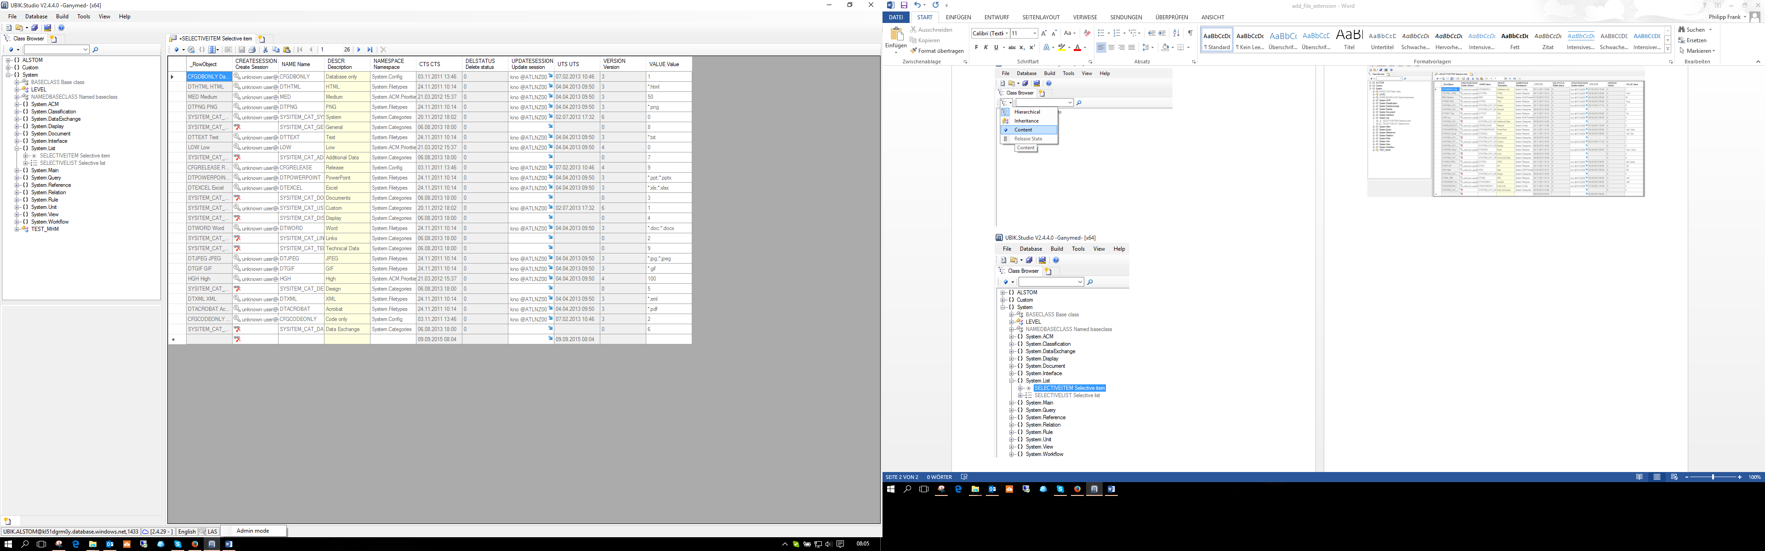Click the paste icon in grid toolbar

click(287, 49)
